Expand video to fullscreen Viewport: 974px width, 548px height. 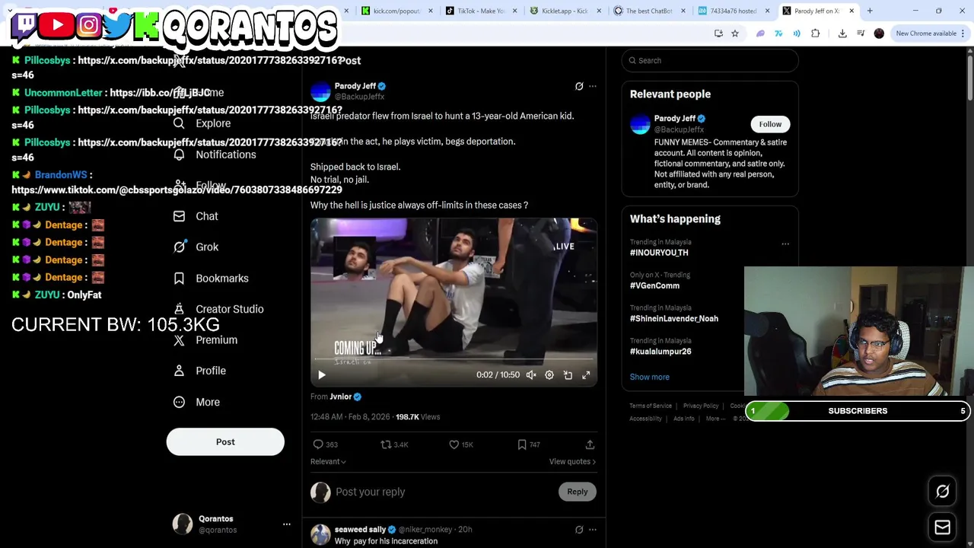[586, 374]
